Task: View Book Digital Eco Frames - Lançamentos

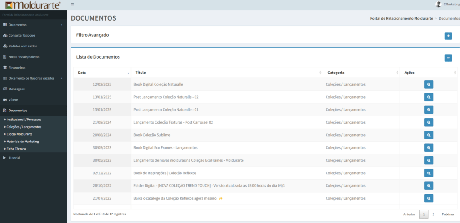Action: pos(429,148)
